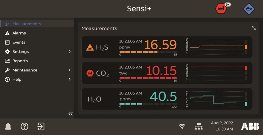Click the Settings gear sidebar icon
The height and width of the screenshot is (135, 263).
[7, 52]
